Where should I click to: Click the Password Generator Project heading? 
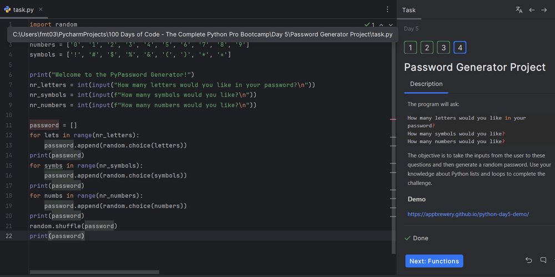click(x=475, y=67)
